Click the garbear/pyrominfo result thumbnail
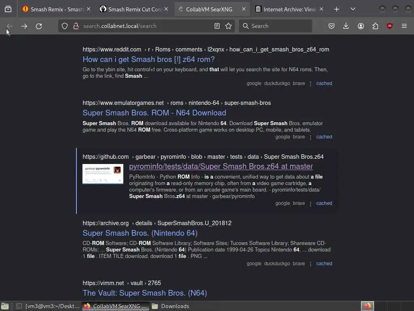This screenshot has width=414, height=311. [x=103, y=174]
